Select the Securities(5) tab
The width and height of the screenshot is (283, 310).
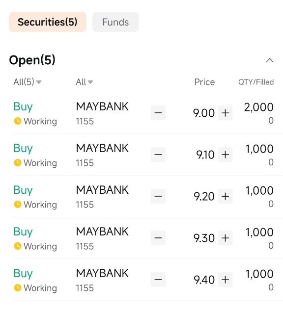[48, 22]
